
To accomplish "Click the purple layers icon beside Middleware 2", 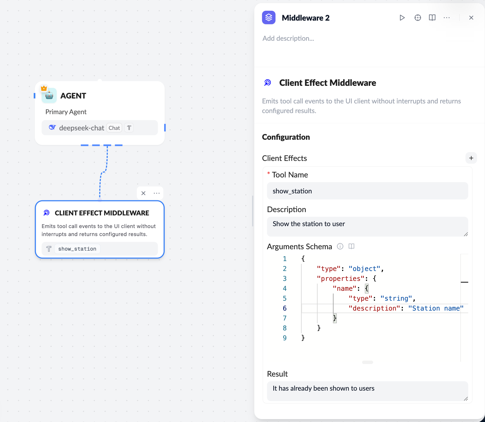I will tap(269, 17).
